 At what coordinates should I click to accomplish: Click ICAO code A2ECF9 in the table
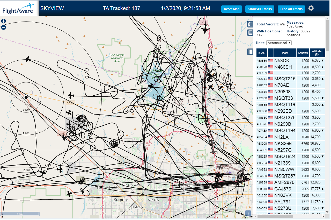click(262, 73)
